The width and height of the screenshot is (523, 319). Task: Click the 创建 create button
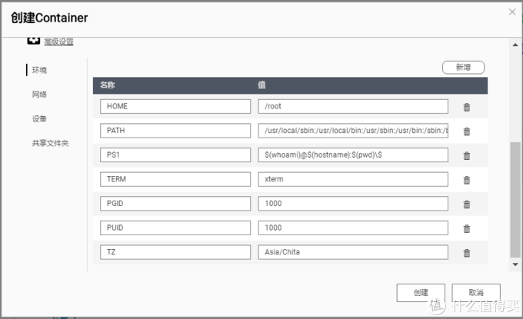point(421,293)
